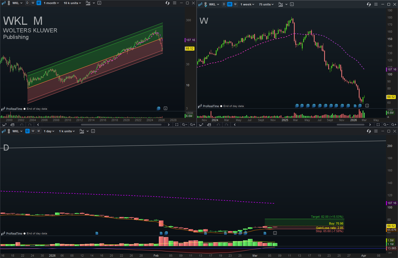Image resolution: width=398 pixels, height=258 pixels.
Task: Click the zoom-out magnifier below monthly chart
Action: pyautogui.click(x=184, y=125)
